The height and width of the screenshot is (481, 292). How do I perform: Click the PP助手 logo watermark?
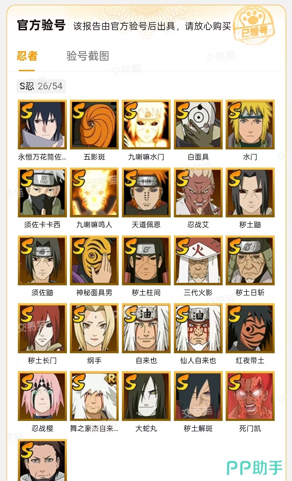coord(255,467)
